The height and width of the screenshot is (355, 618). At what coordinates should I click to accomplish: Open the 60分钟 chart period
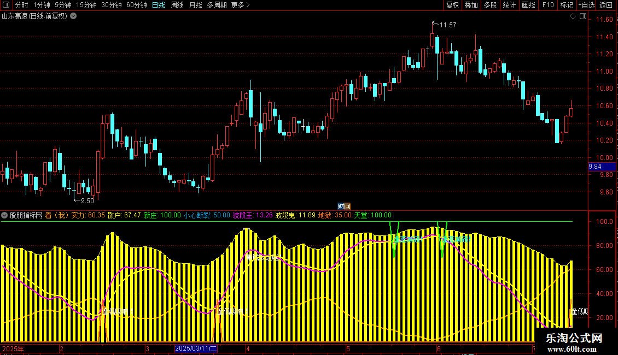(137, 5)
